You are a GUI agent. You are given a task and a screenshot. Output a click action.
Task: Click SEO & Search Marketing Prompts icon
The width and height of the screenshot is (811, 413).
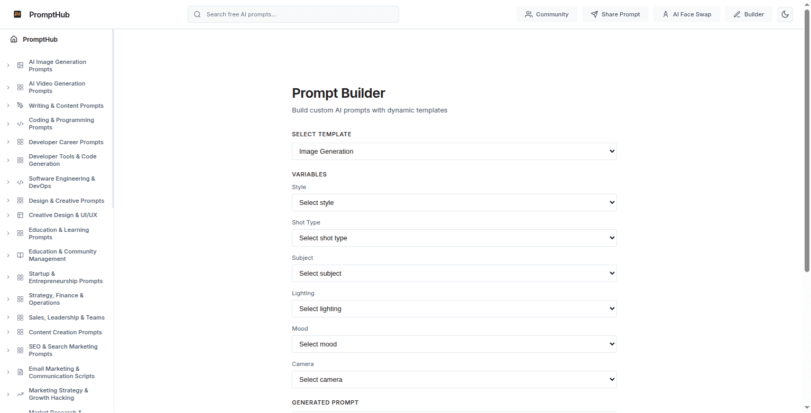(x=20, y=350)
